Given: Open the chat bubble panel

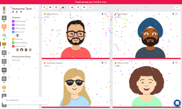Looking at the screenshot, I should pos(177,8).
